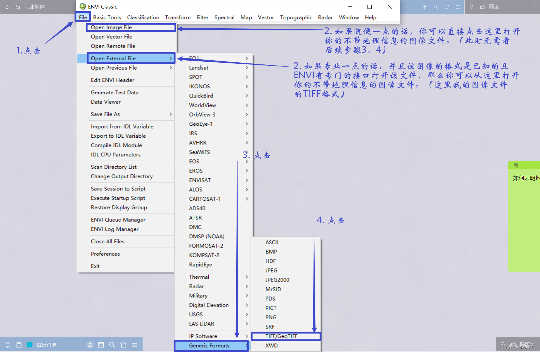Viewport: 540px width, 352px height.
Task: Click the lock icon beside 网盘
Action: (x=482, y=7)
